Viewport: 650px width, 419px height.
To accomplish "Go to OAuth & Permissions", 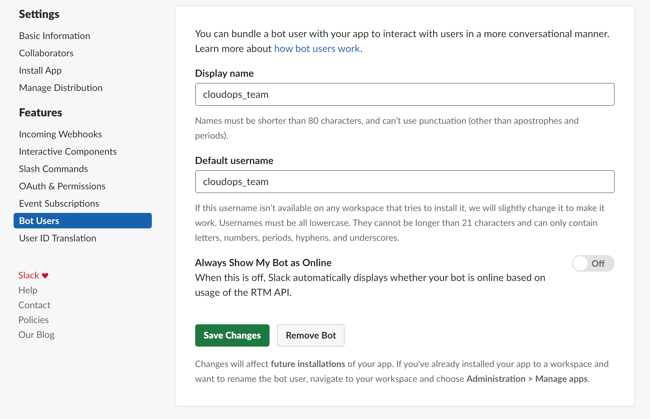I will point(62,186).
